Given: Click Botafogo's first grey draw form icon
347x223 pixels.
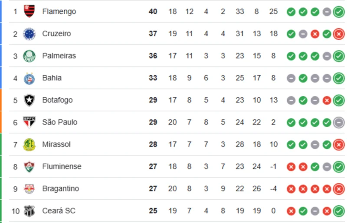Looking at the screenshot, I should 291,100.
